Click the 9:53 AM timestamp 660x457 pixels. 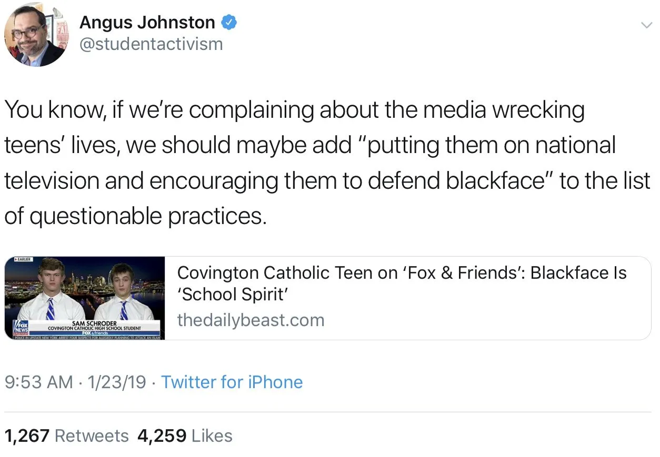pos(38,382)
